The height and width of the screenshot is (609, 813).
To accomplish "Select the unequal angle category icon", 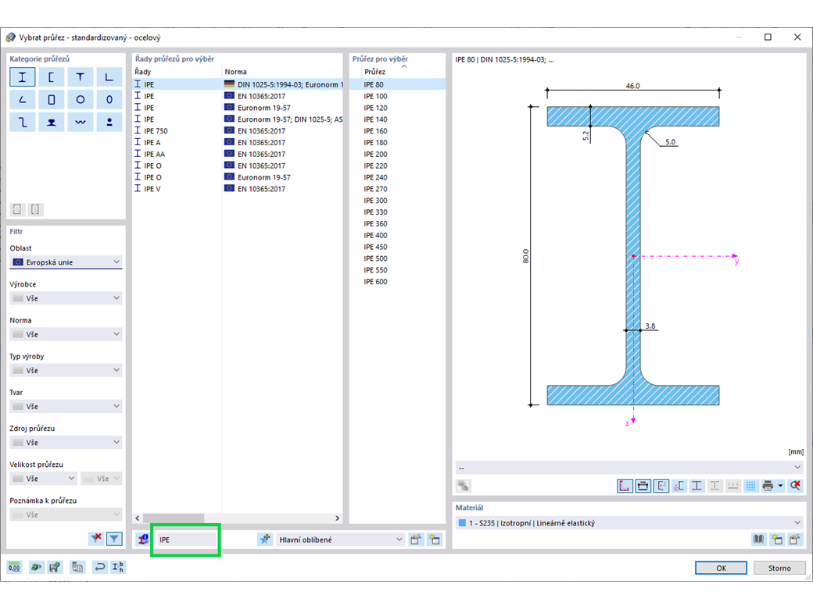I will [23, 99].
